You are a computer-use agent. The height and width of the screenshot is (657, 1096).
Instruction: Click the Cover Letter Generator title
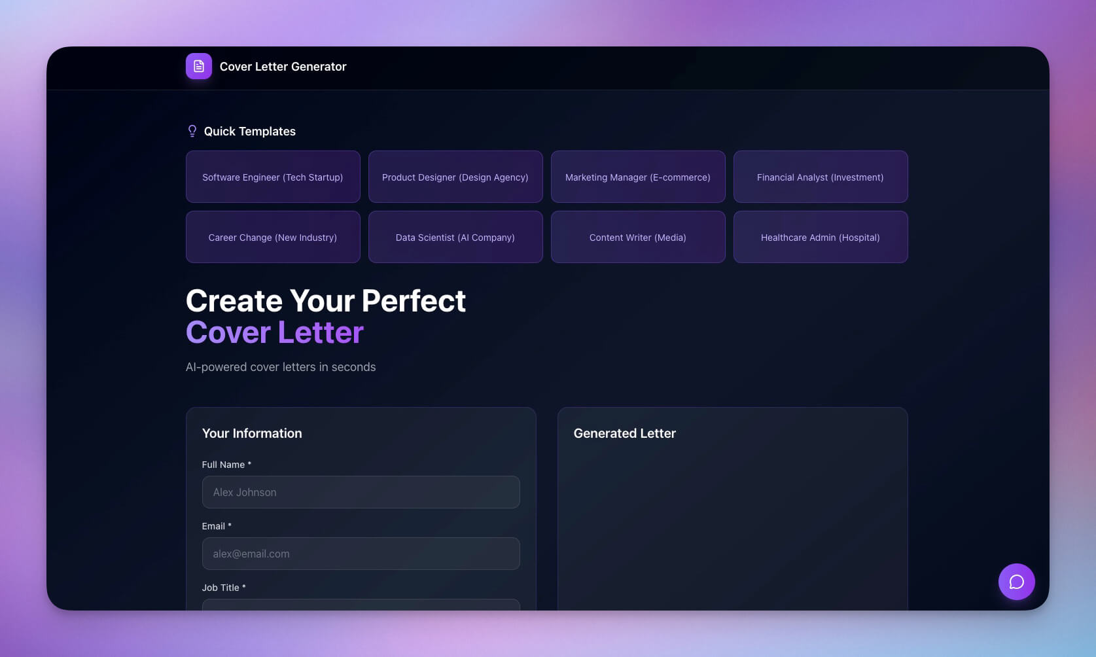tap(283, 67)
